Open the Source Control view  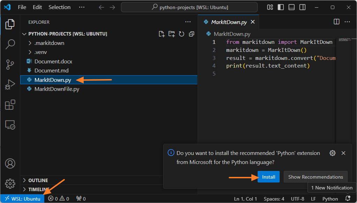10,64
